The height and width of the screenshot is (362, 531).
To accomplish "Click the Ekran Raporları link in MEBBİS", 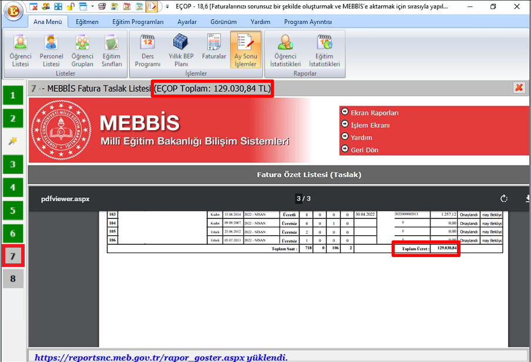I will pyautogui.click(x=375, y=113).
